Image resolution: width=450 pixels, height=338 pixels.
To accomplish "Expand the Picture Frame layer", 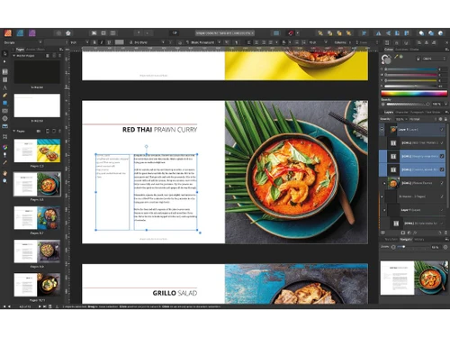I will tap(384, 183).
